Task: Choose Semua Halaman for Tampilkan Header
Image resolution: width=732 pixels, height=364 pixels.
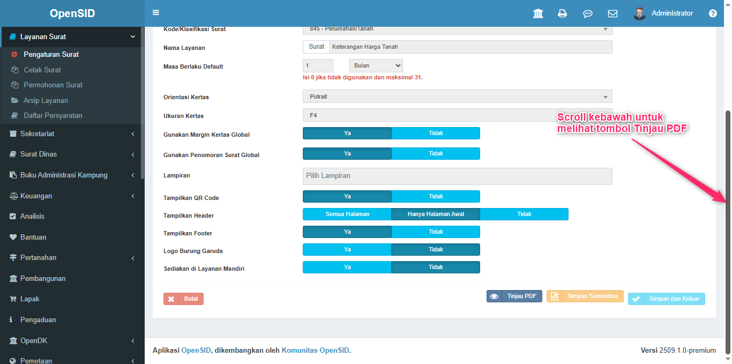Action: (x=347, y=214)
